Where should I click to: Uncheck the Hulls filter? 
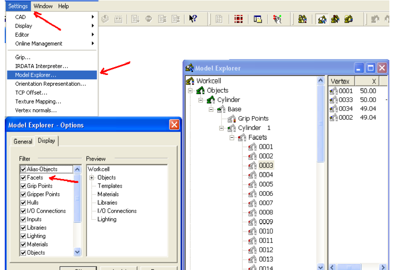23,203
